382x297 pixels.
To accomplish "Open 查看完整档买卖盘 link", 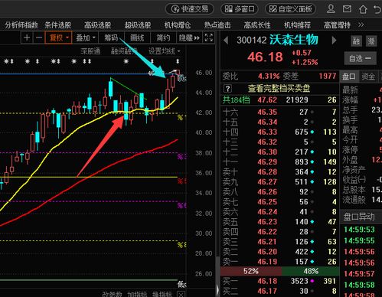I will 279,89.
